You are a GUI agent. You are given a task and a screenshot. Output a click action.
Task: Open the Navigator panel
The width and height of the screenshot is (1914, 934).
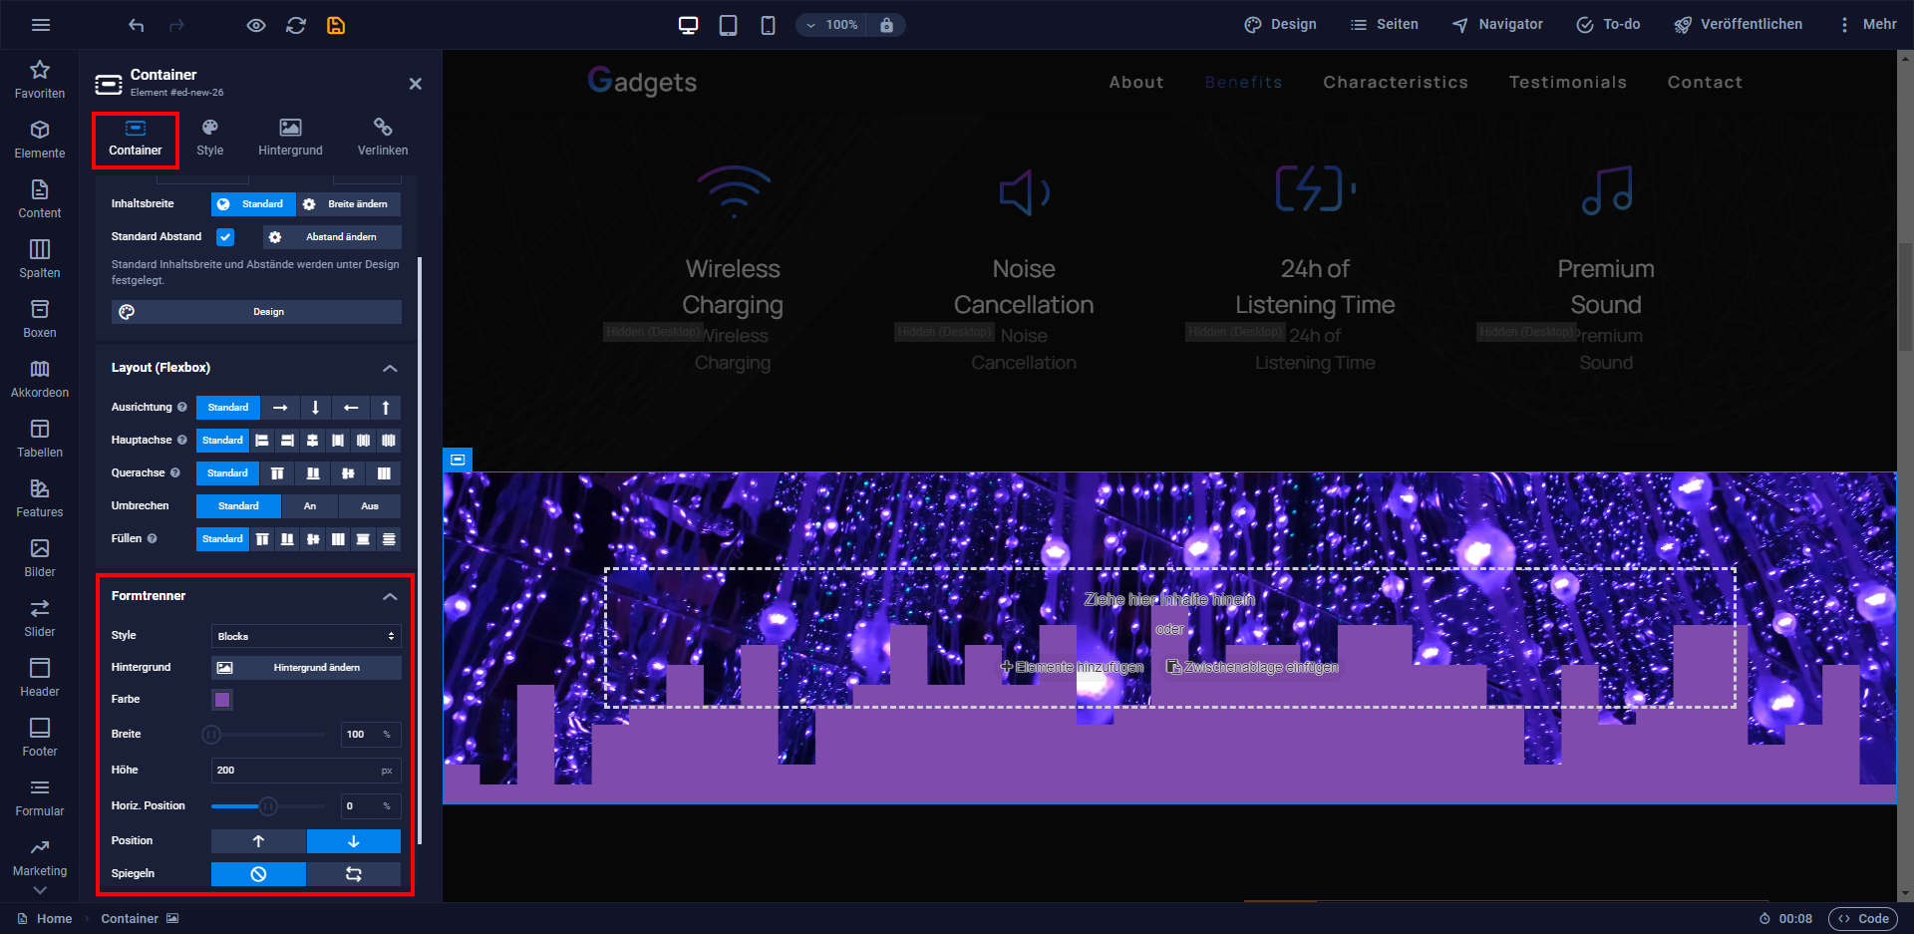[x=1497, y=25]
